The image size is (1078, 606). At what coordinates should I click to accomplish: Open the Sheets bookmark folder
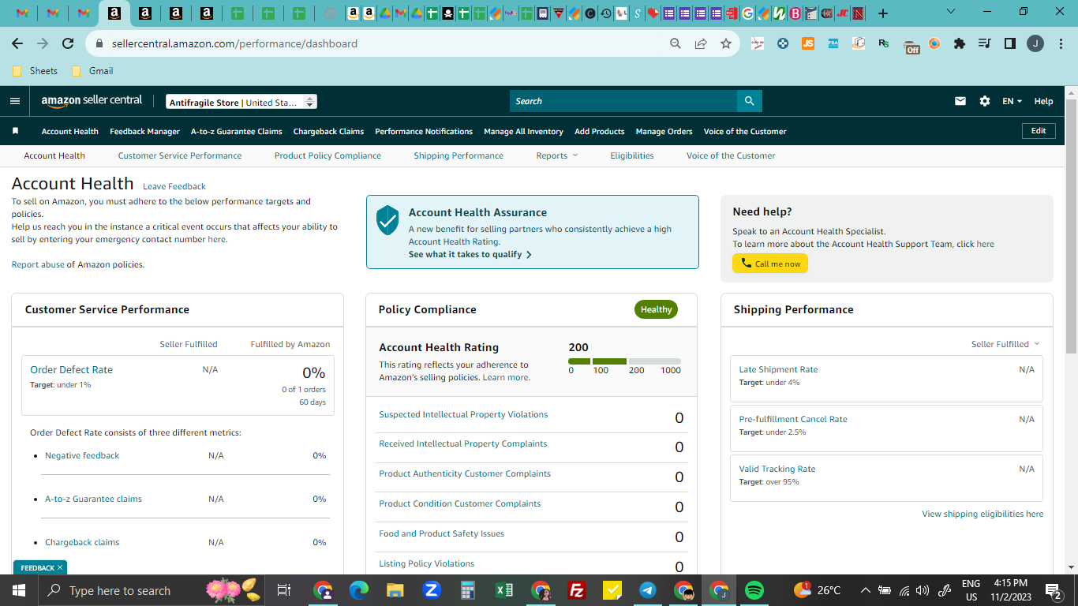point(36,71)
